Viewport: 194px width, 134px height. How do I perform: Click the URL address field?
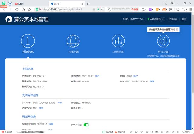[64, 9]
